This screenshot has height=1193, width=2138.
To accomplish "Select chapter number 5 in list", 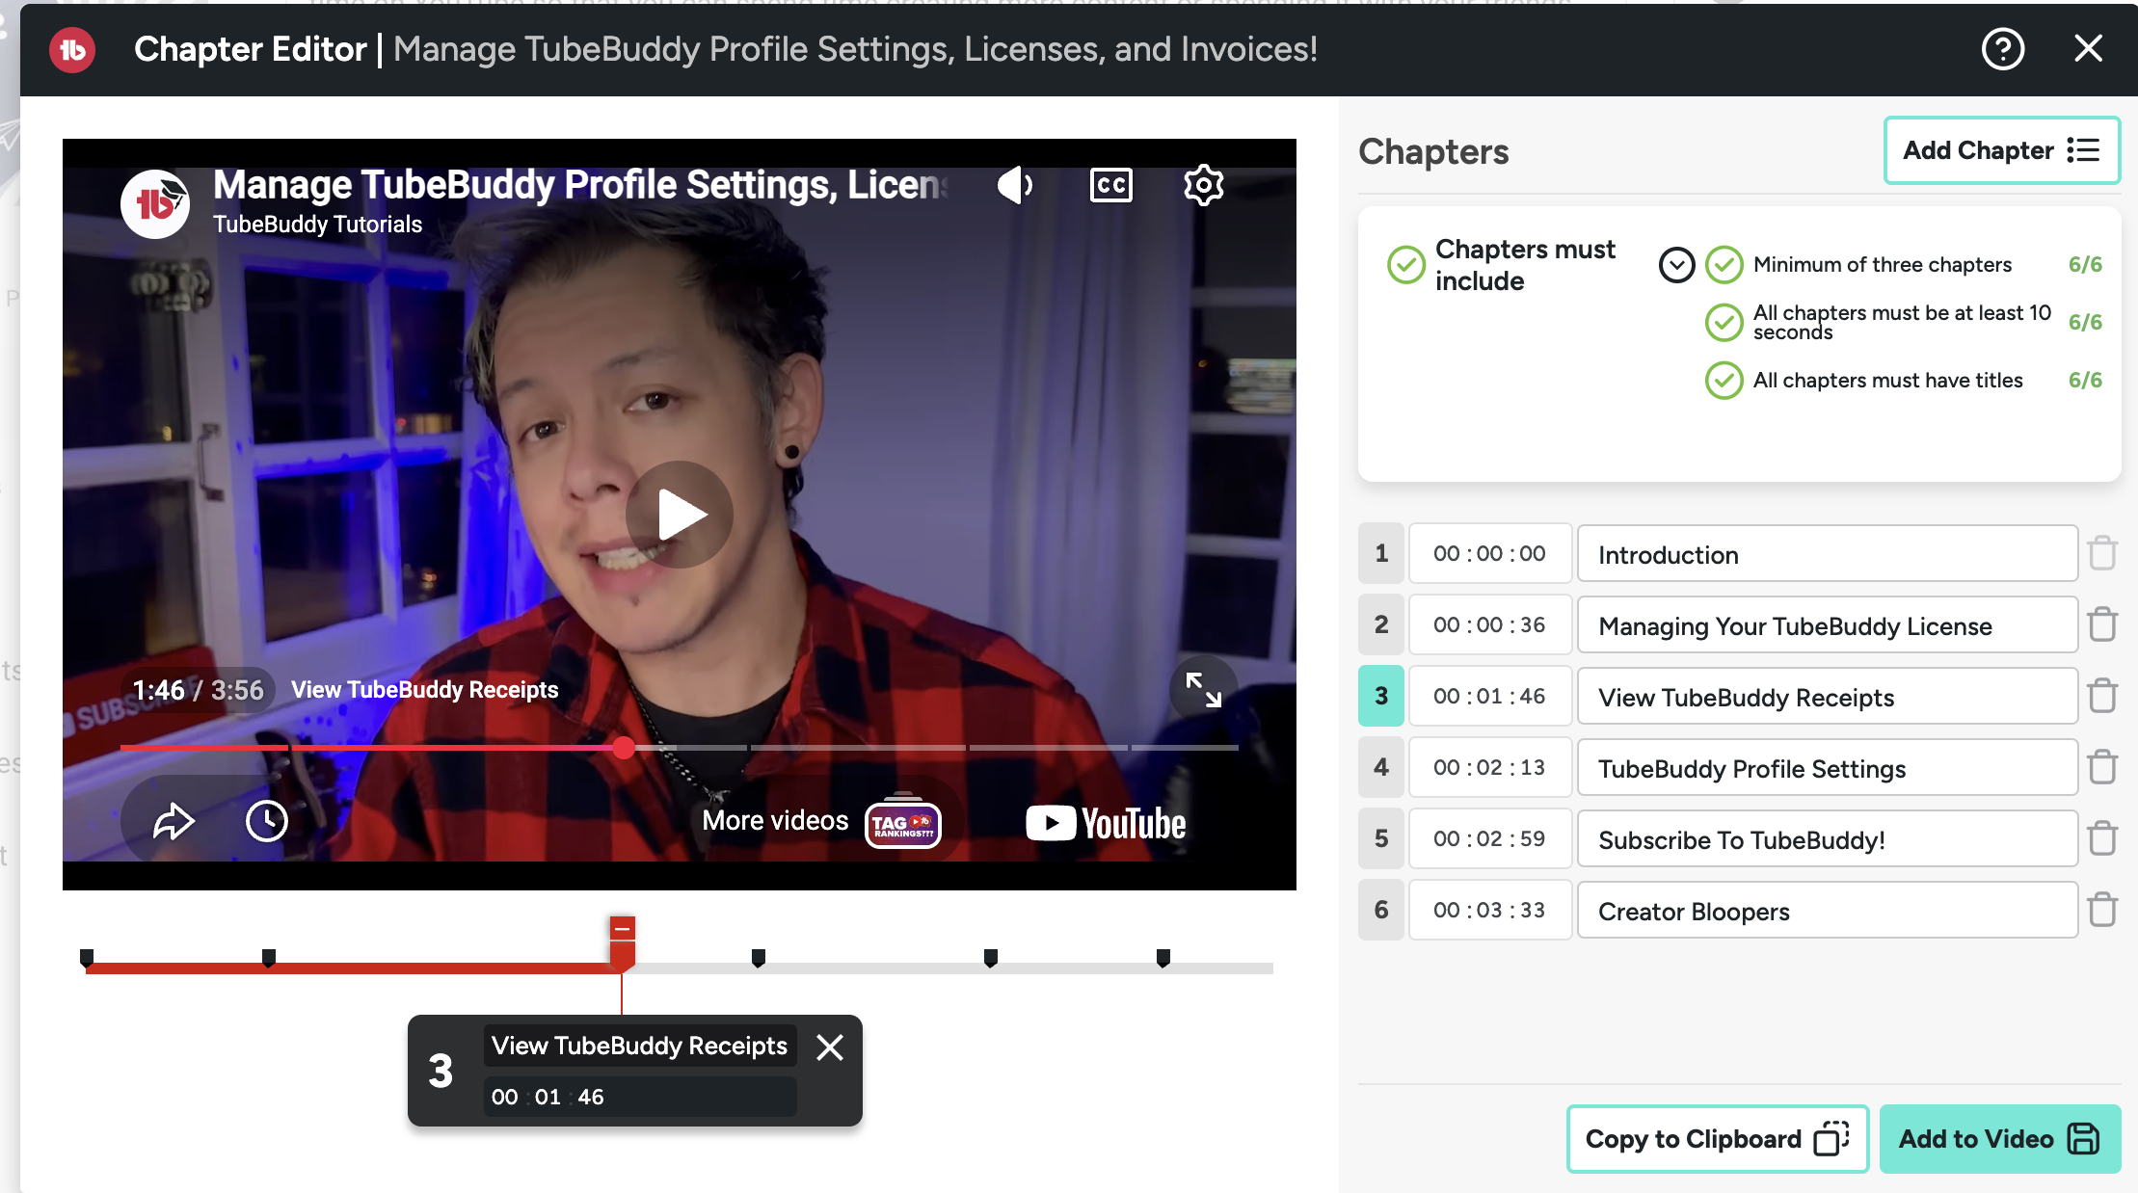I will [x=1381, y=838].
